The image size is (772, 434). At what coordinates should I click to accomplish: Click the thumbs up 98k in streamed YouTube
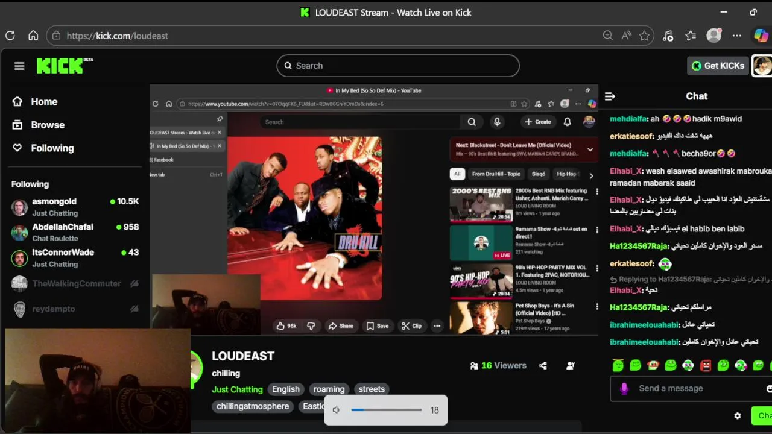287,325
